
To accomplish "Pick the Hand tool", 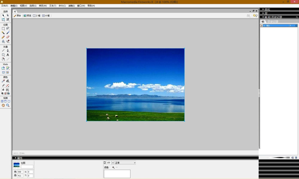I will point(3,105).
